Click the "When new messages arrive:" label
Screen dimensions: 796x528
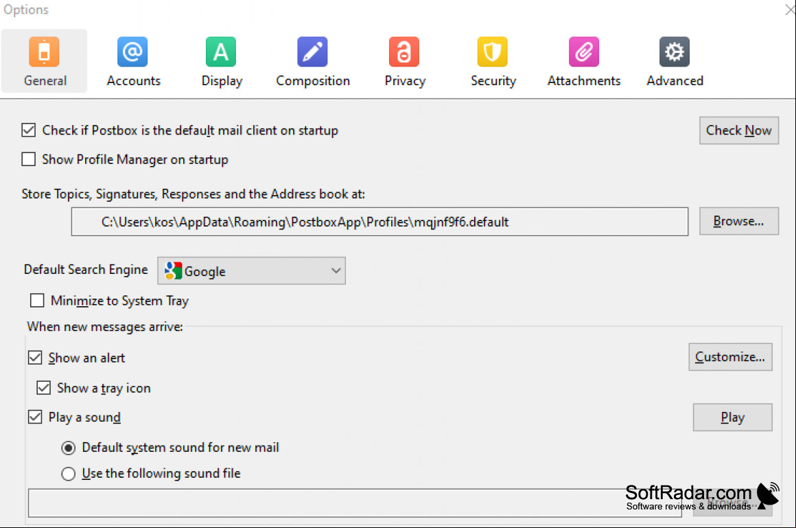point(105,326)
